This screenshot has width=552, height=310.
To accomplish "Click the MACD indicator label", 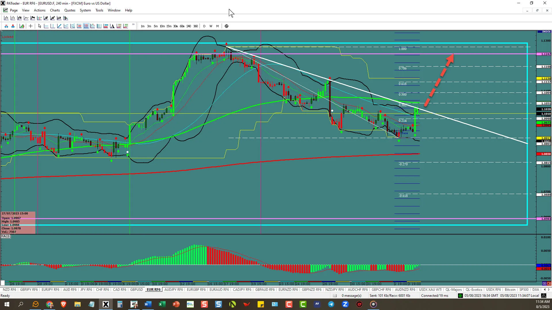I will click(5, 236).
